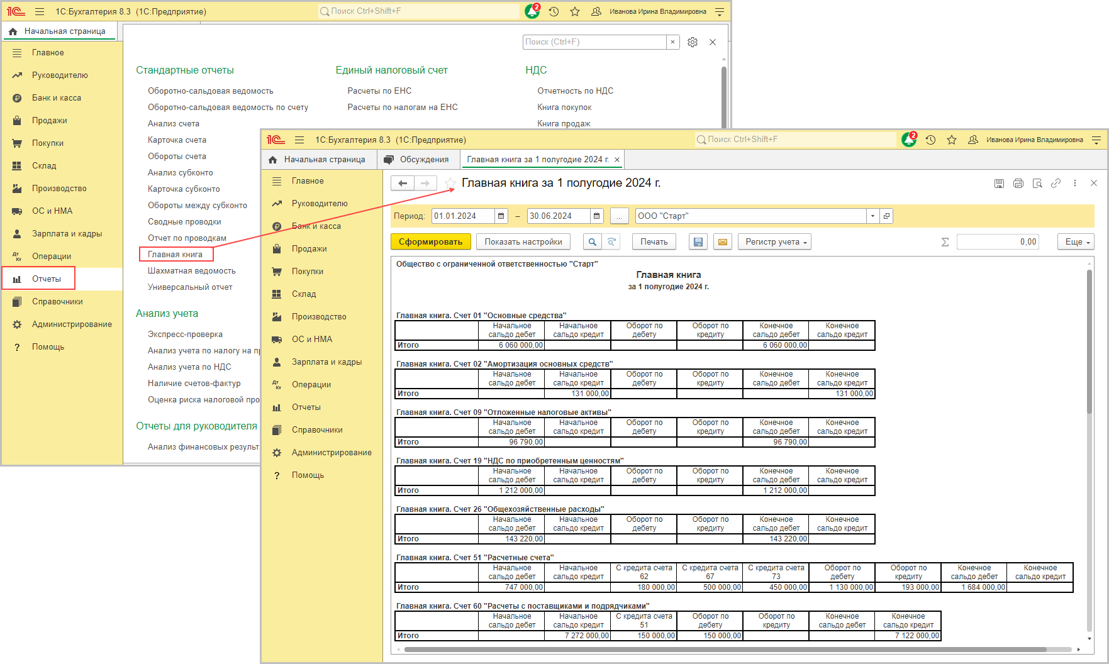This screenshot has height=664, width=1109.
Task: Open the three-dot more menu of the report
Action: coord(1075,184)
